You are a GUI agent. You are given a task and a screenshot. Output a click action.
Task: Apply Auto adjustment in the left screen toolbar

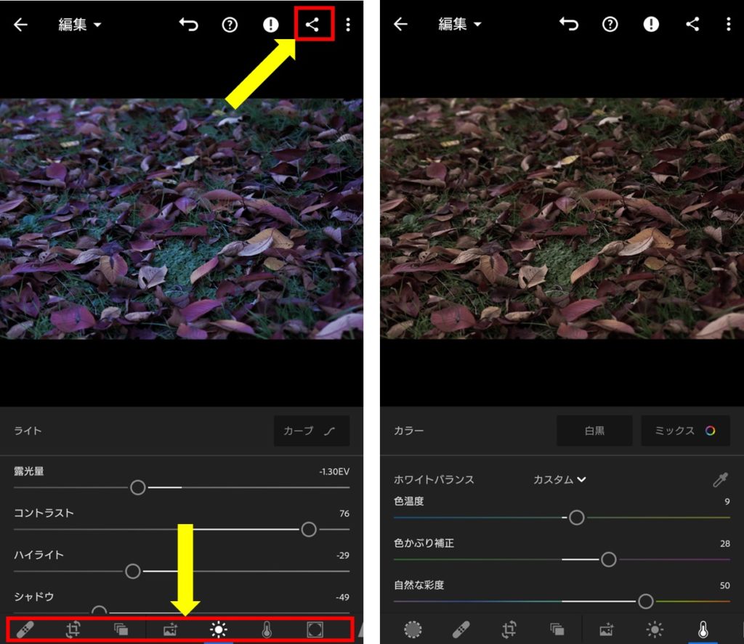pos(170,629)
